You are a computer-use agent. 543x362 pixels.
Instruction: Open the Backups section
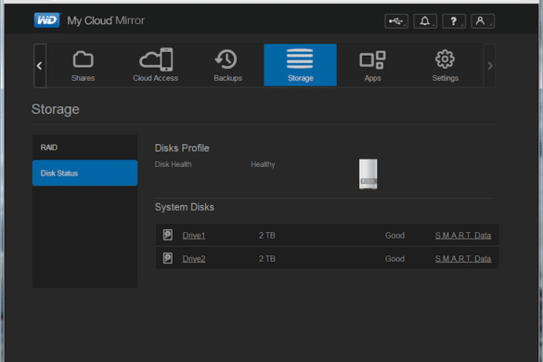tap(227, 66)
